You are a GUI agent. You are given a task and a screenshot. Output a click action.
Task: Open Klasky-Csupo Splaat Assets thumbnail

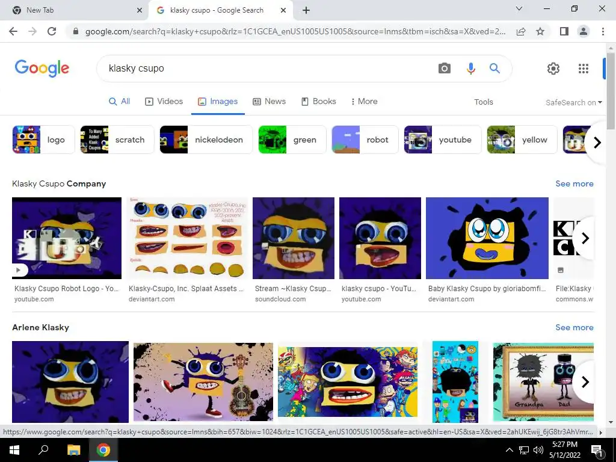pos(188,238)
